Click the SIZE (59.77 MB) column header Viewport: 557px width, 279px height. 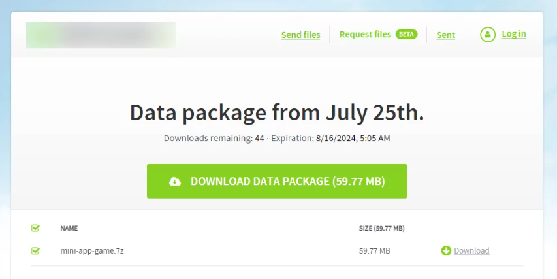point(381,228)
